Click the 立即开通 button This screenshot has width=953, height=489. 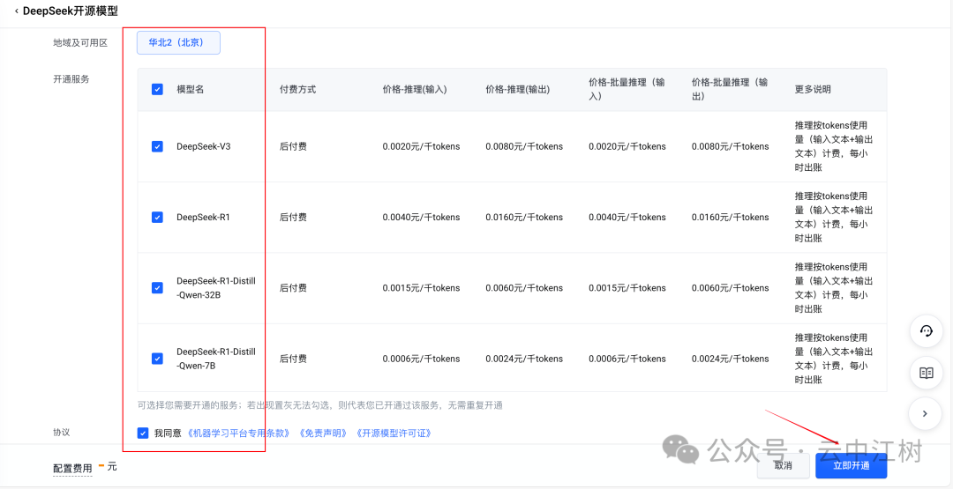click(x=851, y=466)
